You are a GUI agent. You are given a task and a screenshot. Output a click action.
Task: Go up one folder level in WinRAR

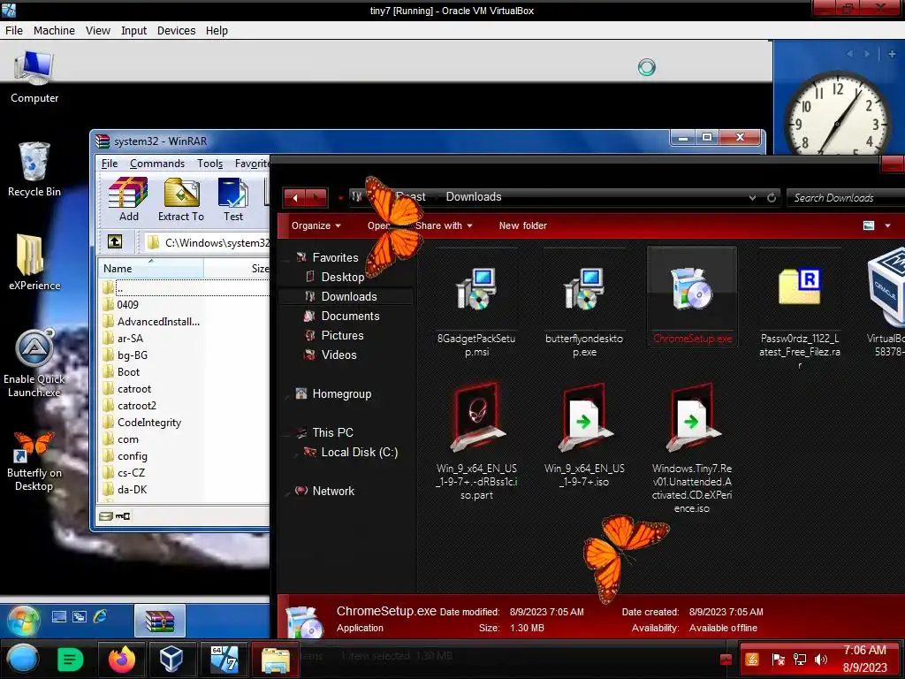pos(115,241)
